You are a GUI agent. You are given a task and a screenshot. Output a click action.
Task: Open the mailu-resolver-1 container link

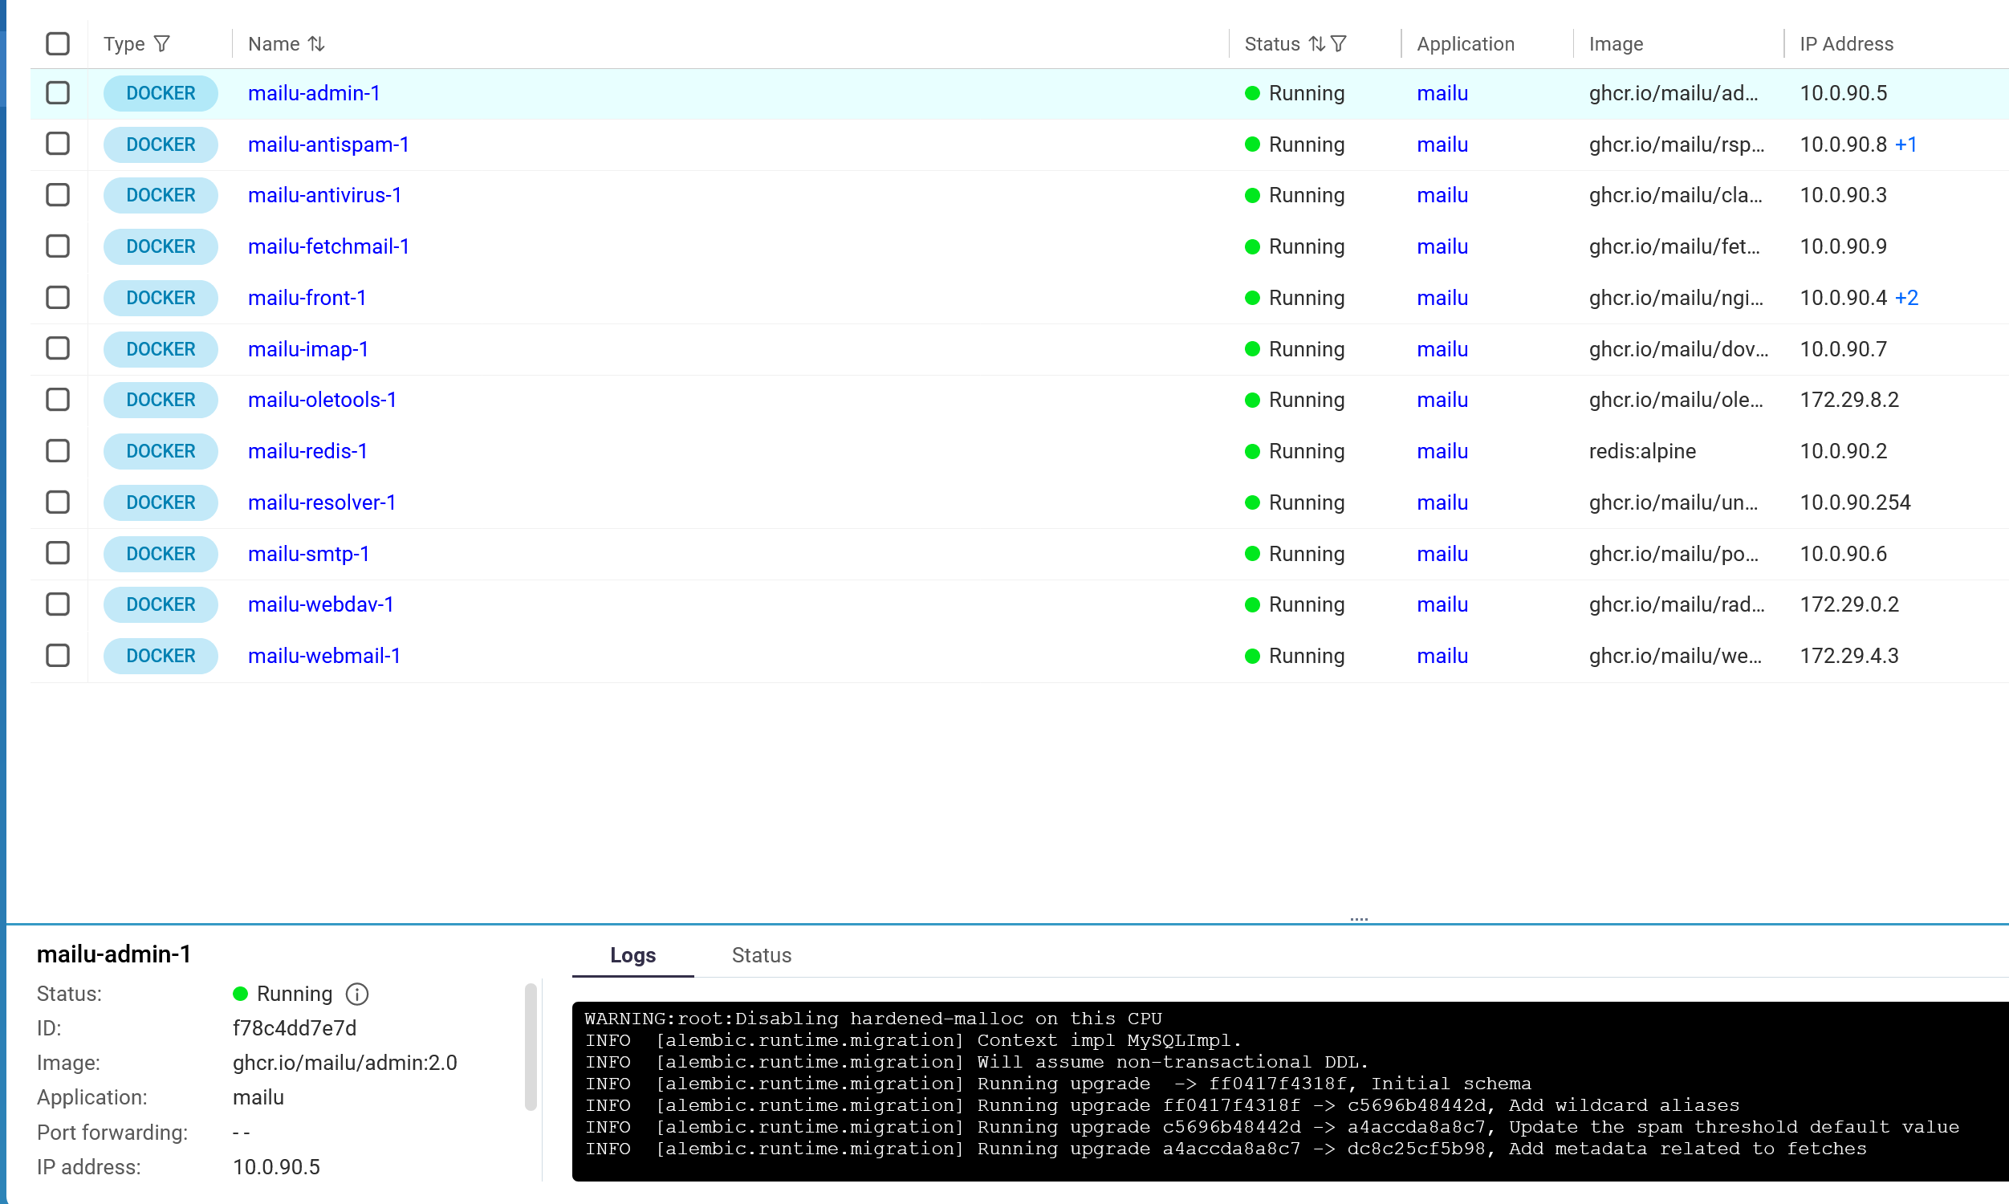pyautogui.click(x=322, y=502)
